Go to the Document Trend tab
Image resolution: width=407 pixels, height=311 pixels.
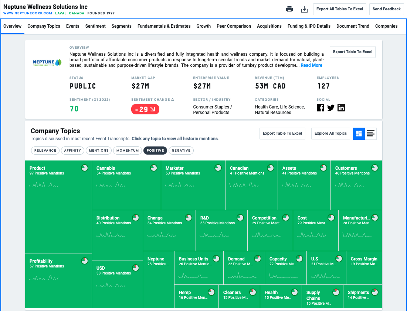click(x=353, y=26)
